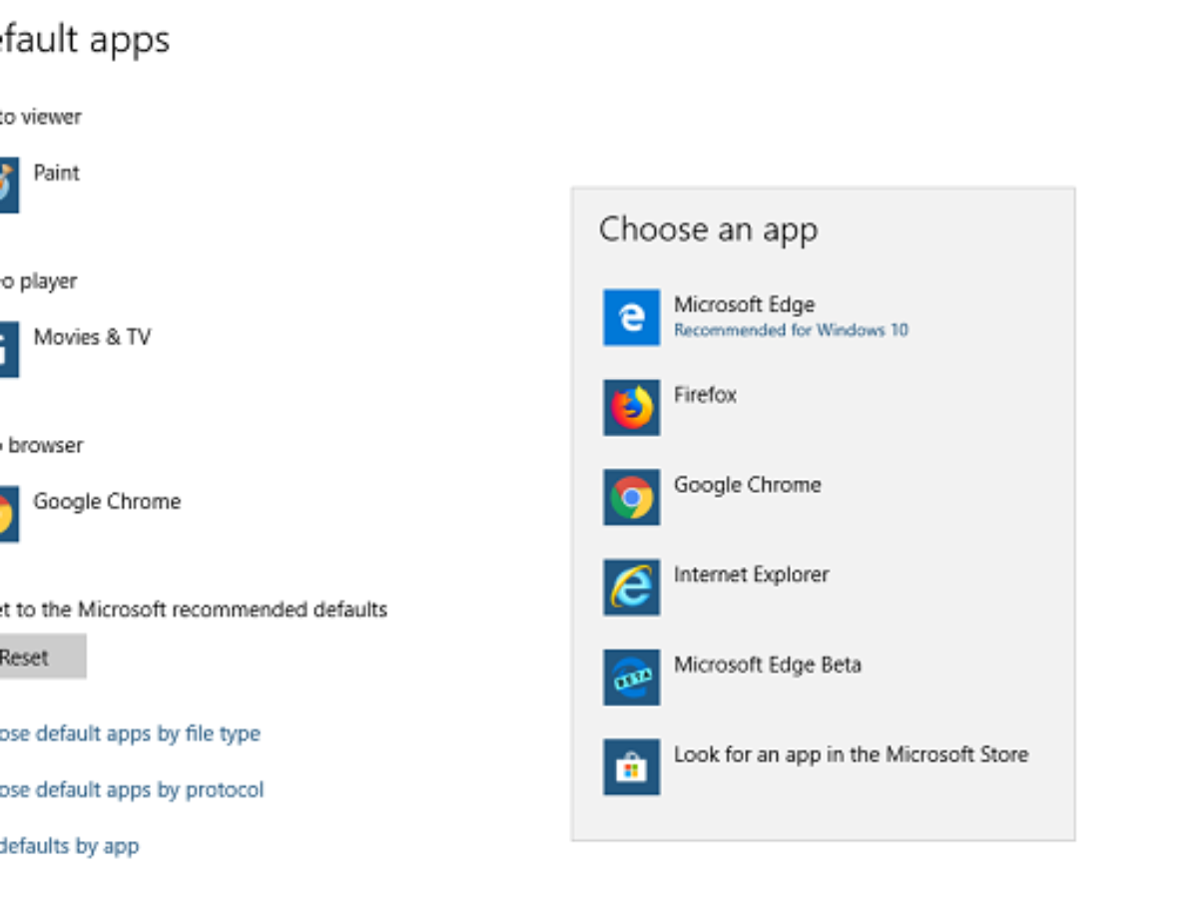Open Choose default apps by file type
Image resolution: width=1198 pixels, height=898 pixels.
(x=128, y=733)
